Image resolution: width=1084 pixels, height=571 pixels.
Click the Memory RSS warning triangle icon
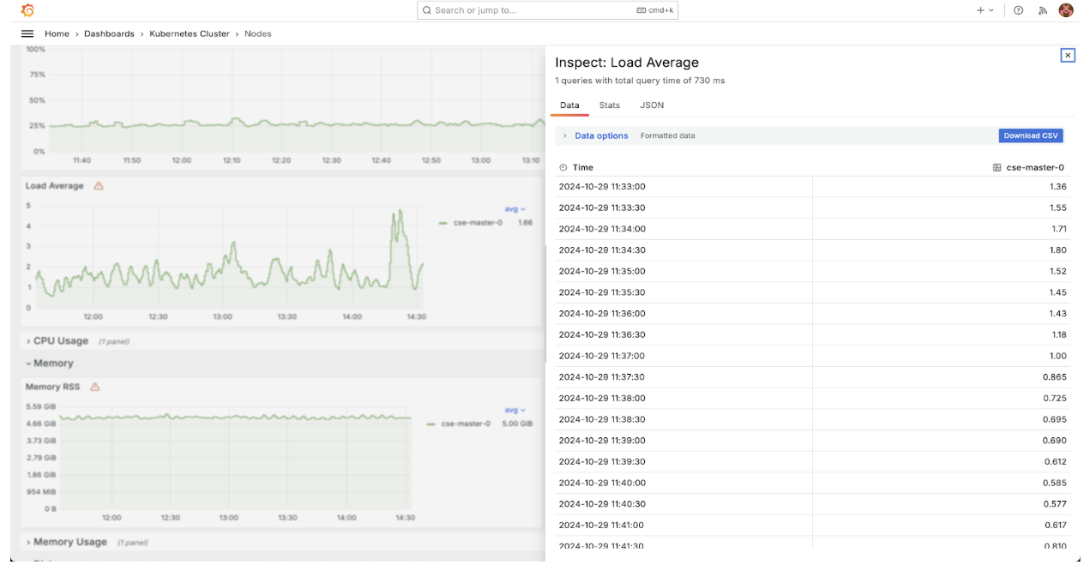coord(95,387)
